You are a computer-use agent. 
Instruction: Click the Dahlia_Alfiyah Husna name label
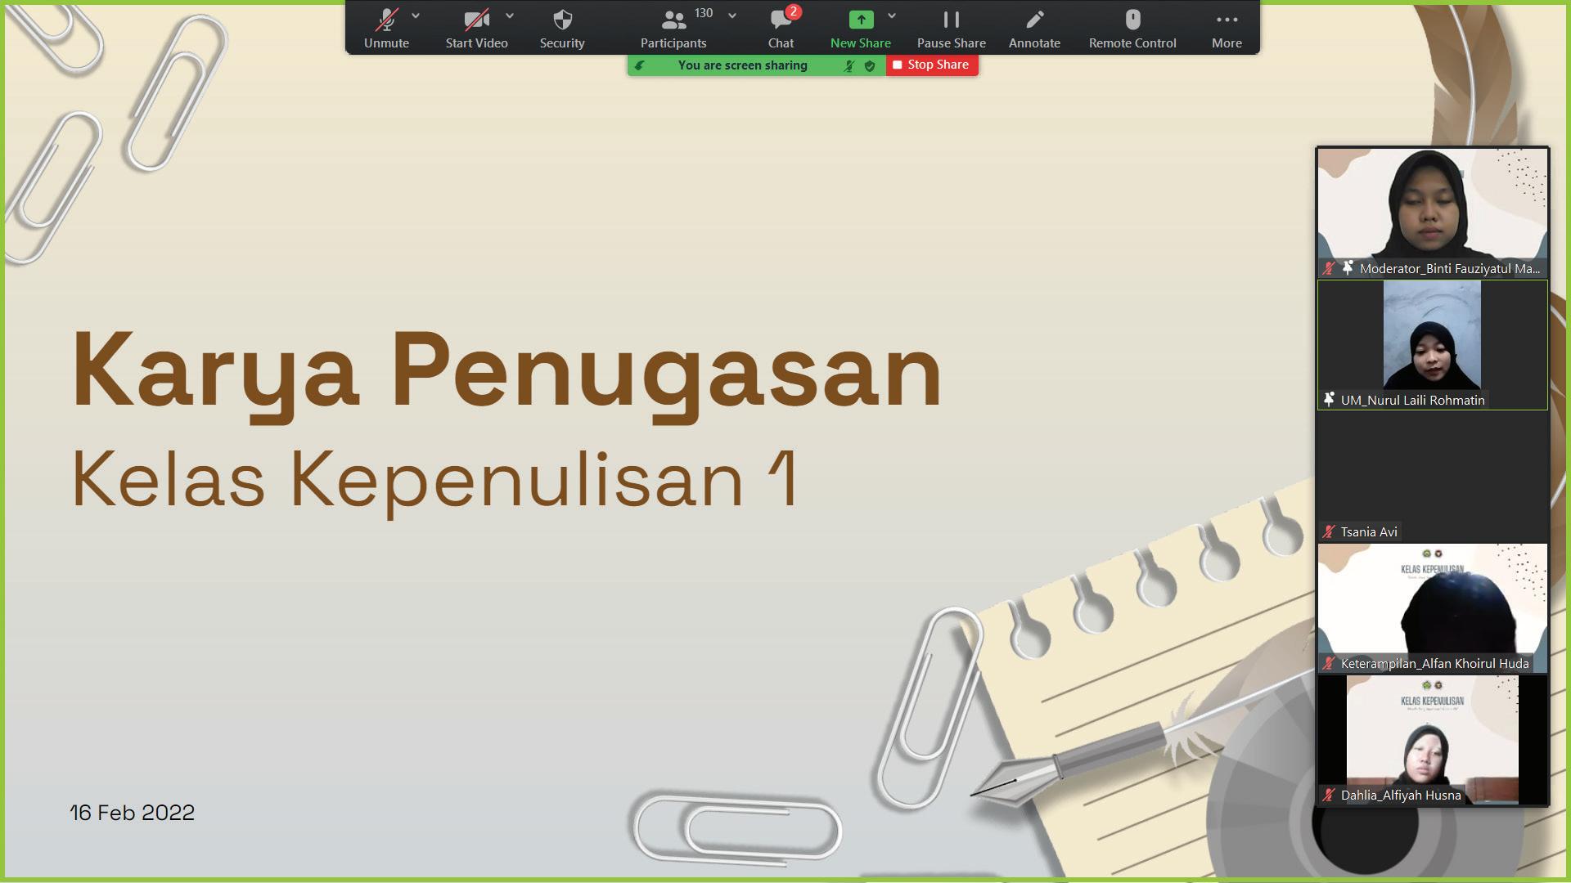(x=1401, y=796)
